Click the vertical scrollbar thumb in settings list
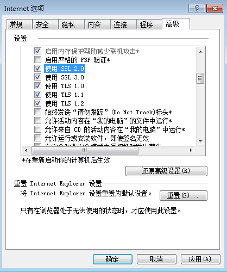The image size is (227, 272). 200,78
